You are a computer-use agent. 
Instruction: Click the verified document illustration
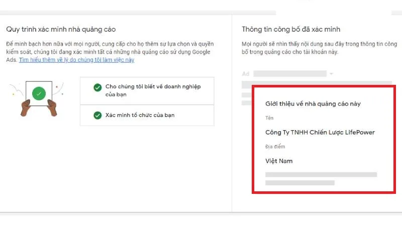click(x=37, y=98)
